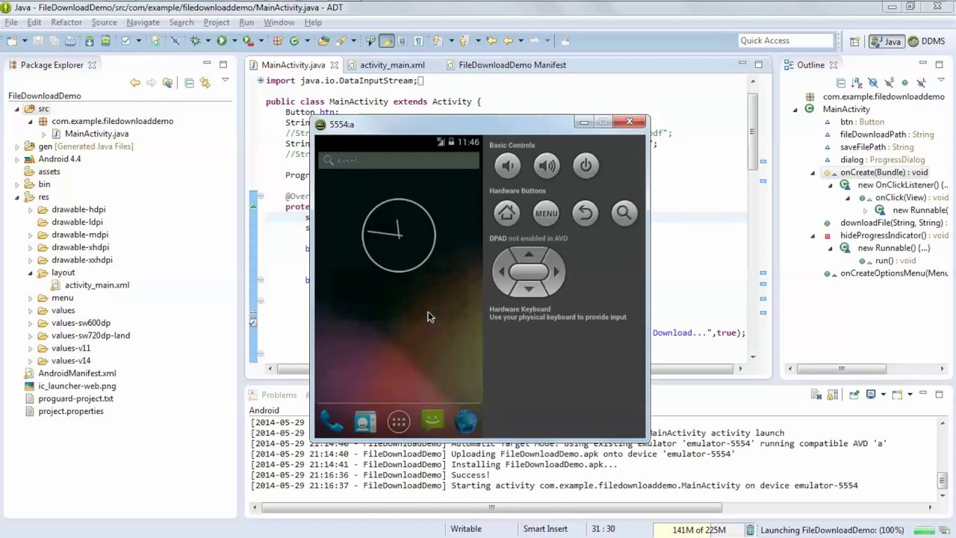
Task: Switch to the DDMS perspective
Action: click(926, 42)
